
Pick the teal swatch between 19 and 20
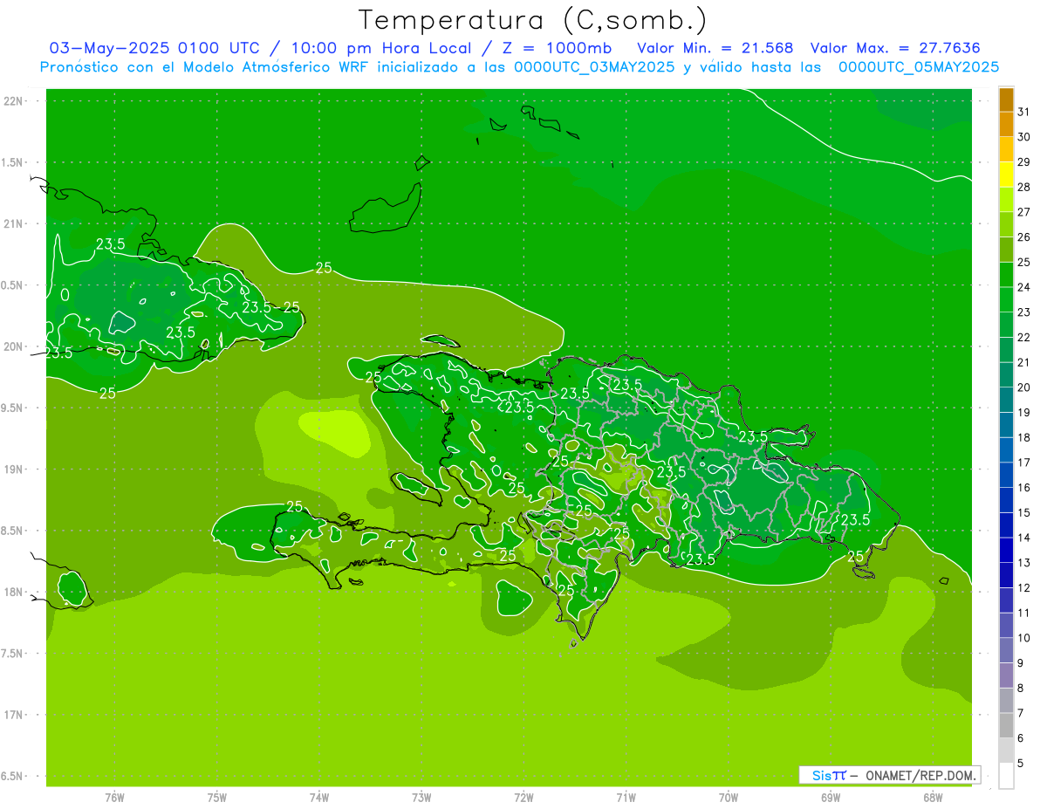1006,400
